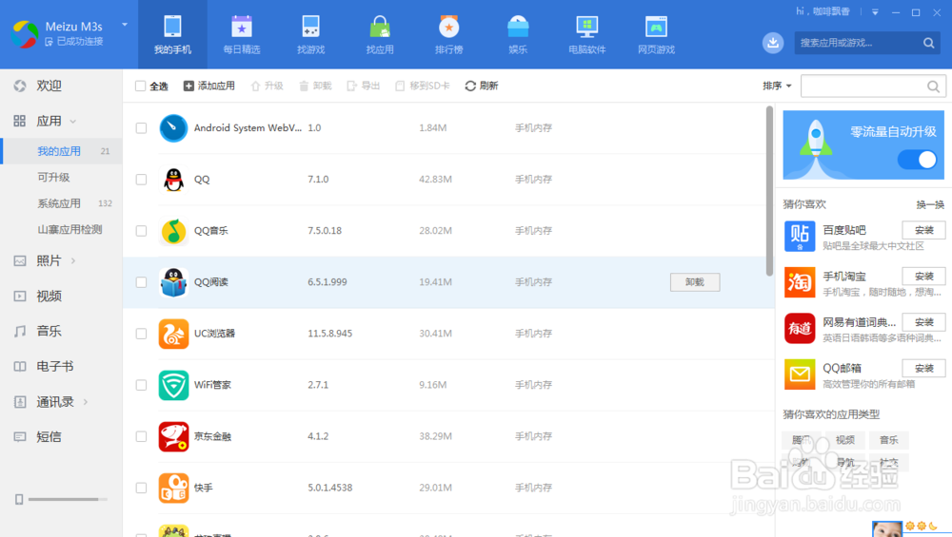This screenshot has height=537, width=952.
Task: Click the UC浏览器 app icon
Action: click(173, 334)
